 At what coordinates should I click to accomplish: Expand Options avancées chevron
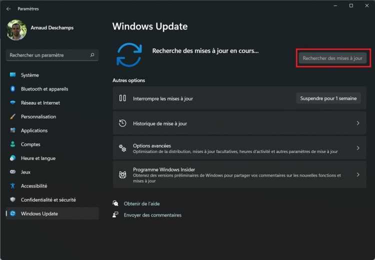click(358, 148)
